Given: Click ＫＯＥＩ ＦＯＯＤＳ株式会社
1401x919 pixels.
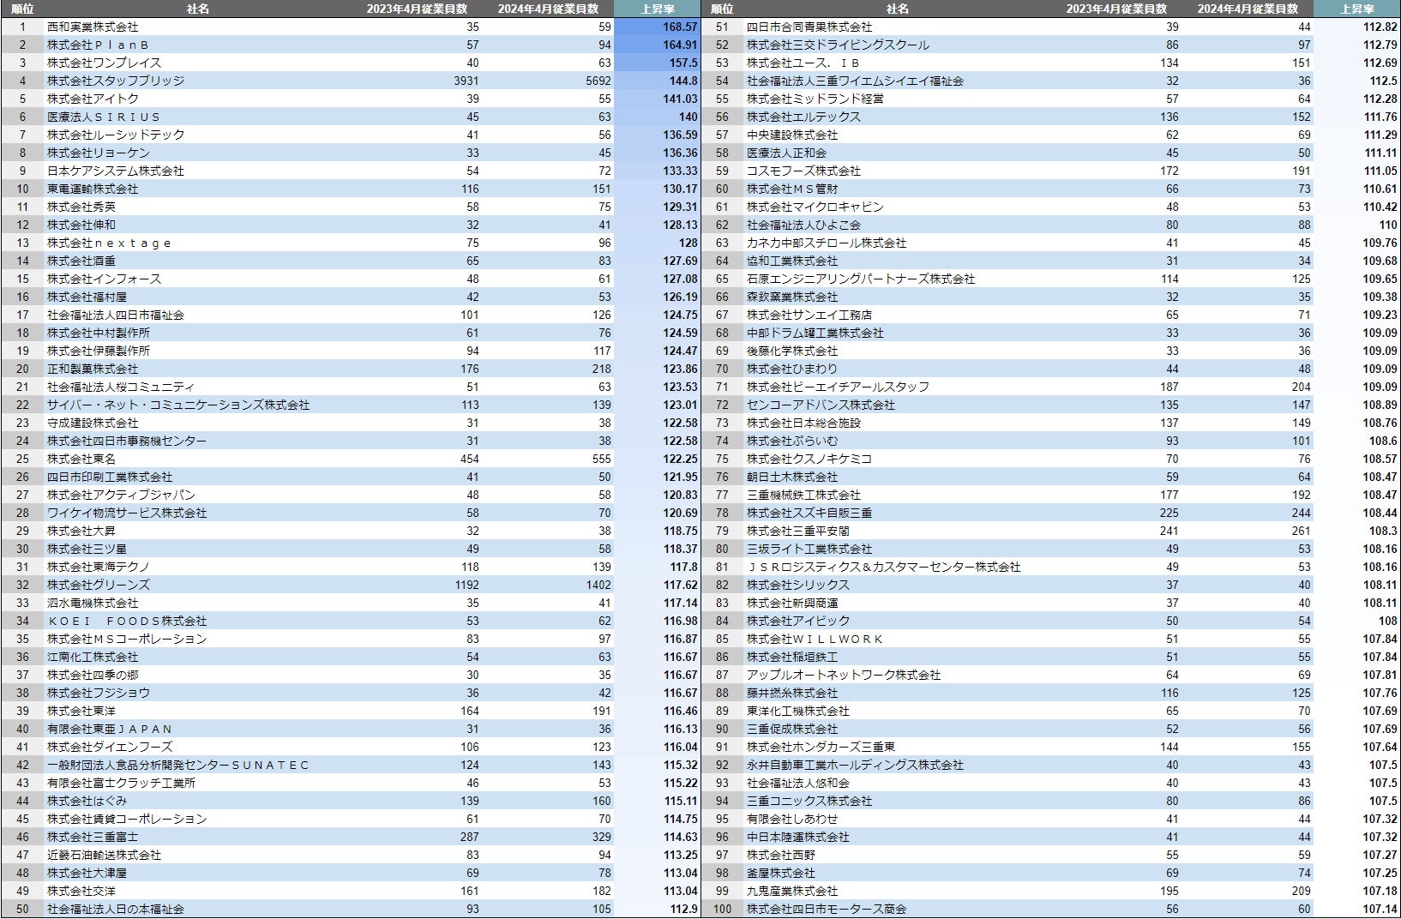Looking at the screenshot, I should click(x=127, y=621).
